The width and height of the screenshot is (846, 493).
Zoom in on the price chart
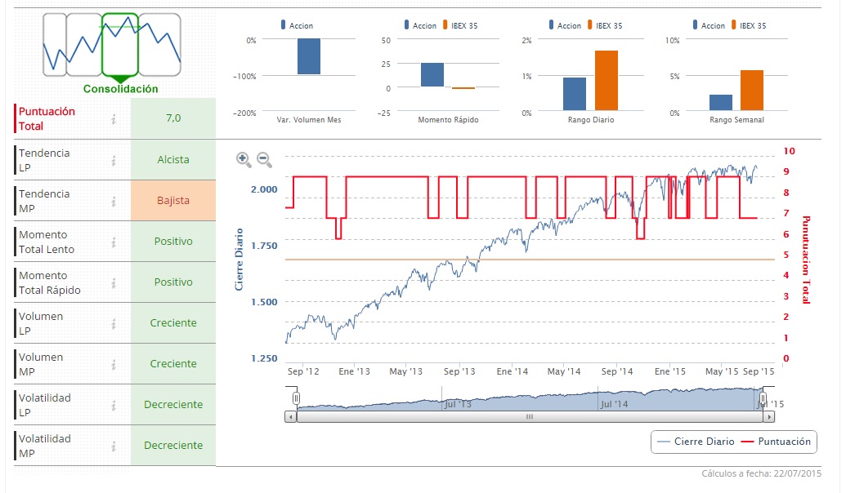click(244, 159)
